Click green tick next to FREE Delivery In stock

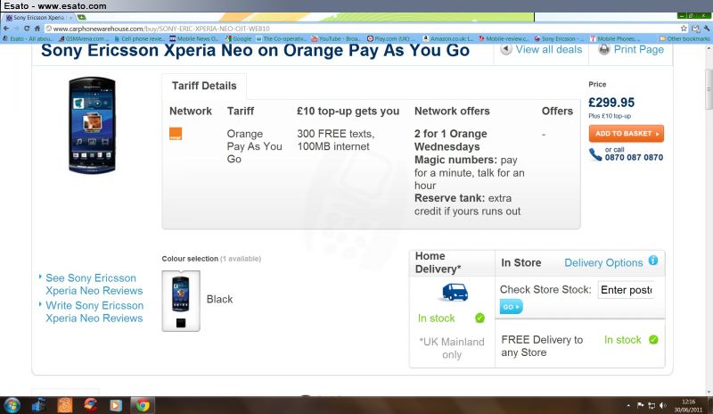(x=653, y=340)
